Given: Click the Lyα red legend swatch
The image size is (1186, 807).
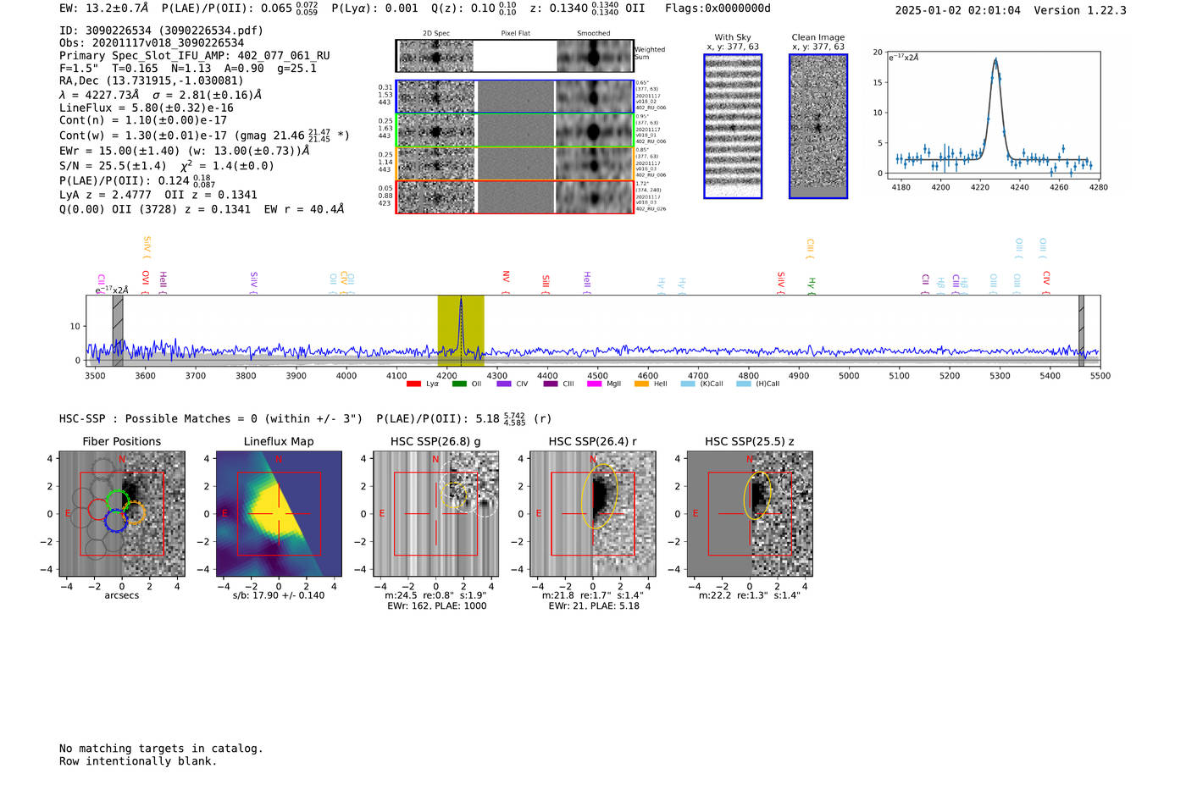Looking at the screenshot, I should click(413, 384).
